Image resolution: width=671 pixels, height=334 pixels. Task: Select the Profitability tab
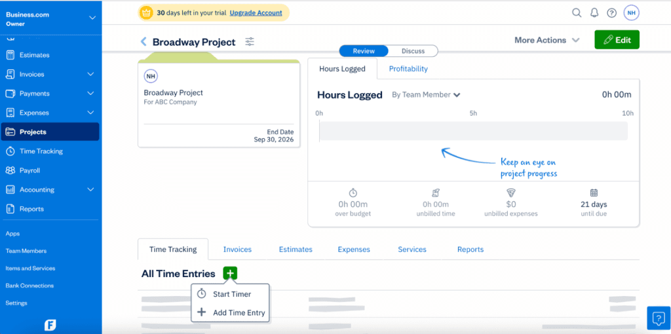point(408,69)
